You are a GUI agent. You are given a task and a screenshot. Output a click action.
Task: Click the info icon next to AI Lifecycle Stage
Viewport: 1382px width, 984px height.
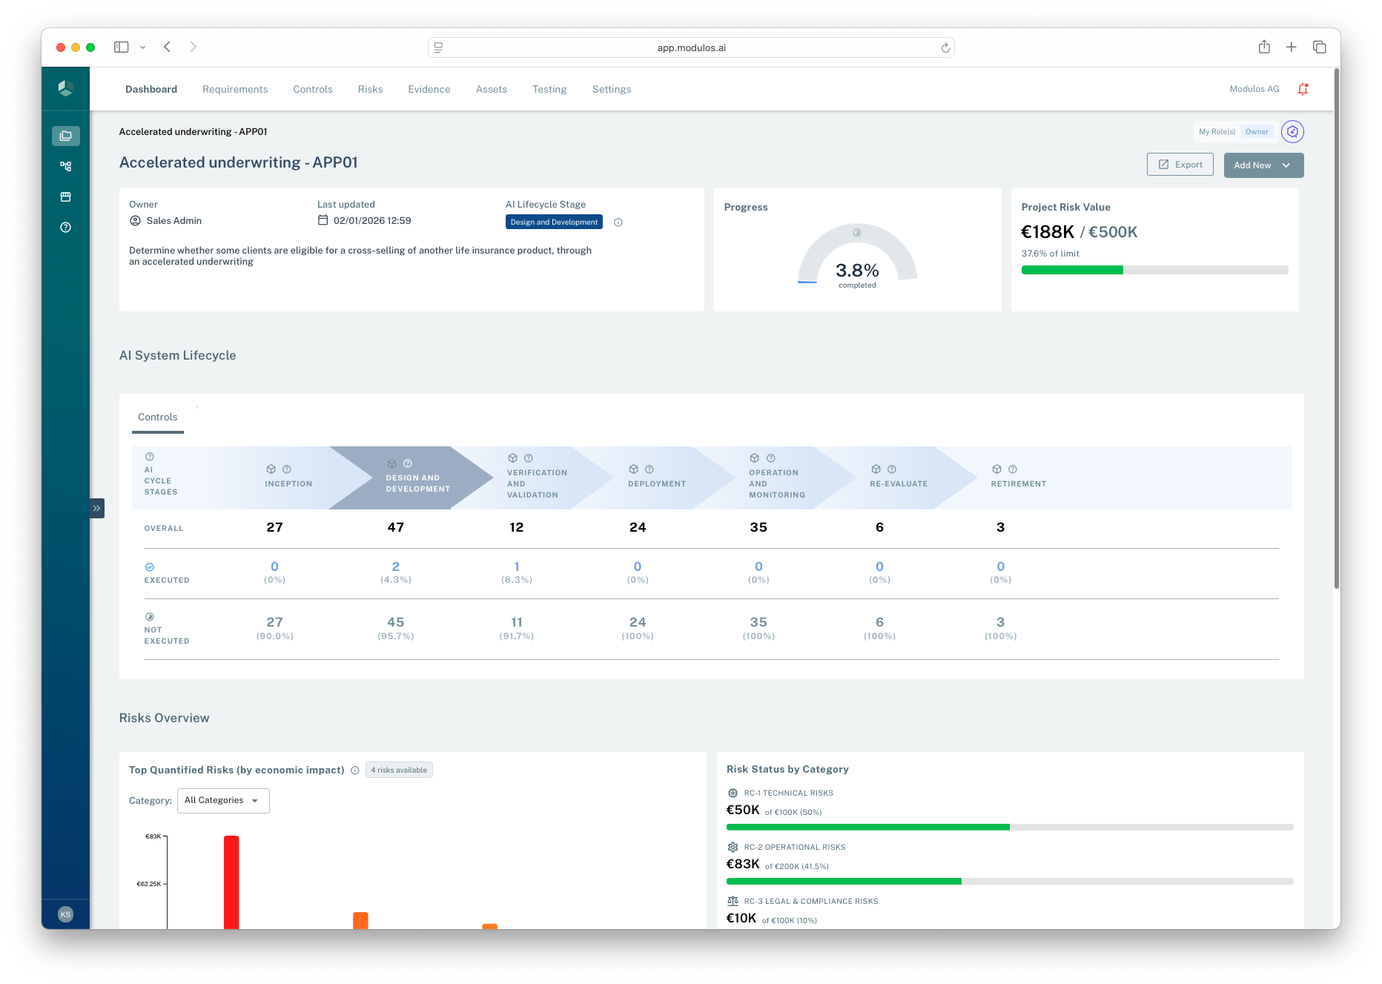619,222
